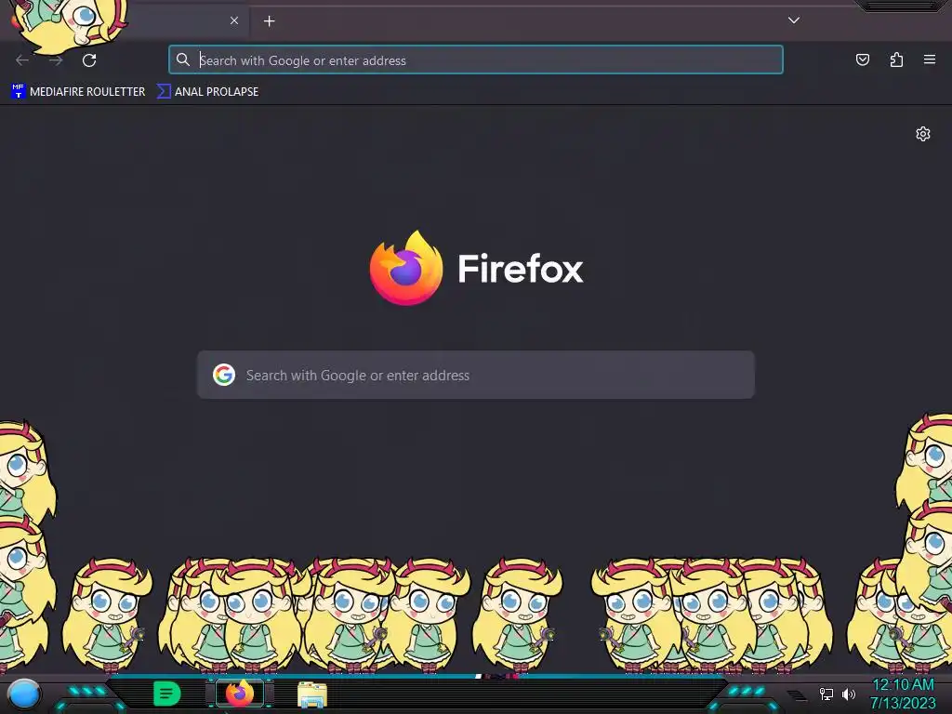952x714 pixels.
Task: Click the date 7/13/2023 in tray
Action: point(903,704)
